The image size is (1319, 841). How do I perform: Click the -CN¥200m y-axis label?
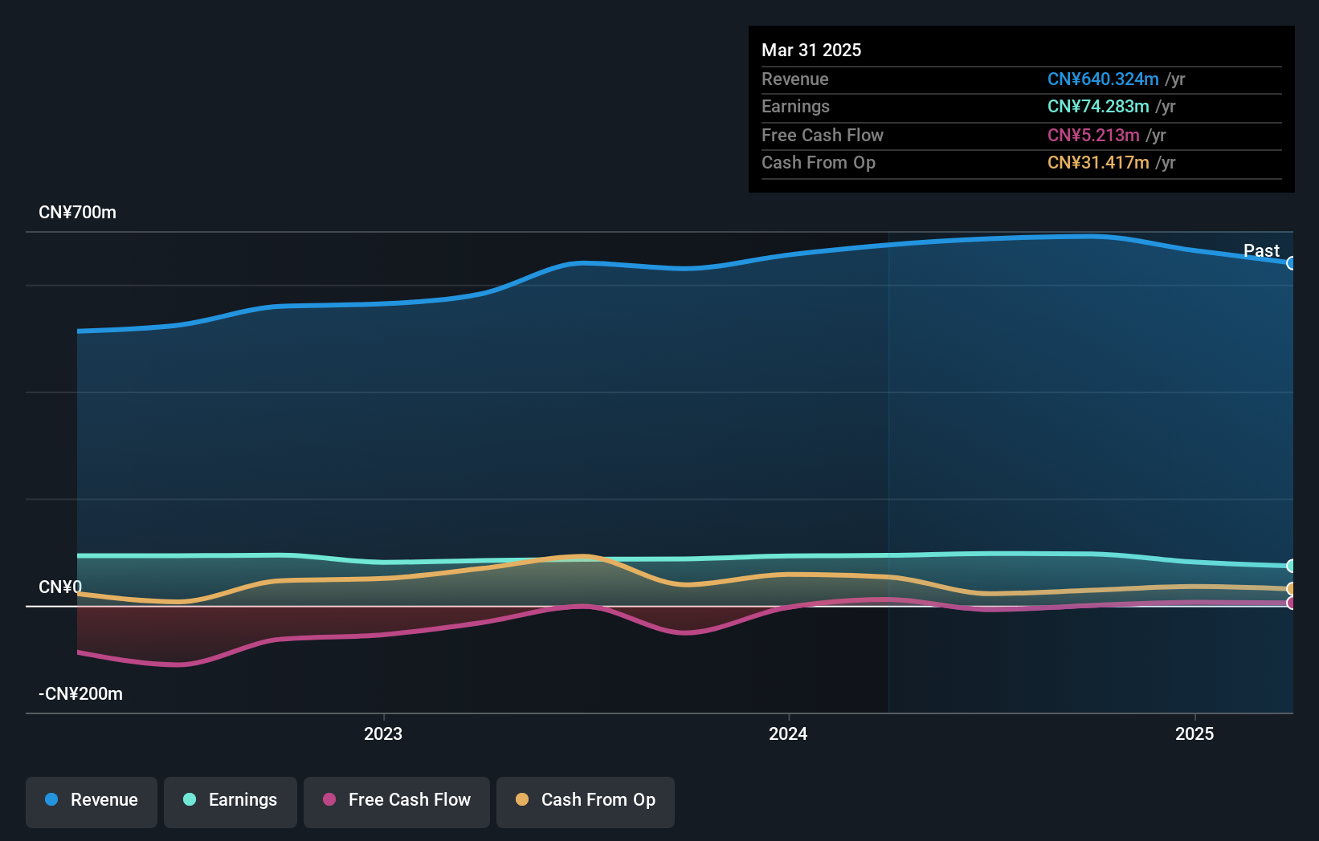point(81,694)
